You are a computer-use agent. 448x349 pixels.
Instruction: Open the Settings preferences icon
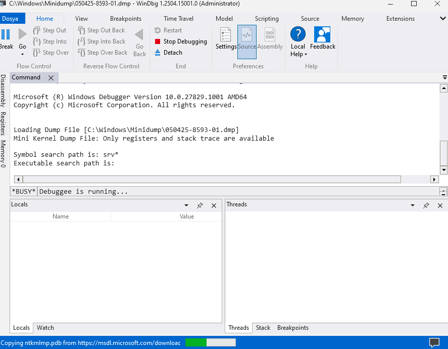click(x=226, y=34)
